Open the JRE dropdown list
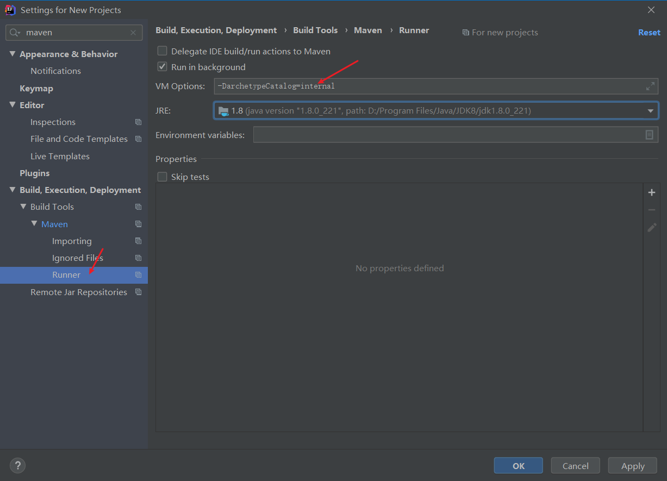 point(650,111)
